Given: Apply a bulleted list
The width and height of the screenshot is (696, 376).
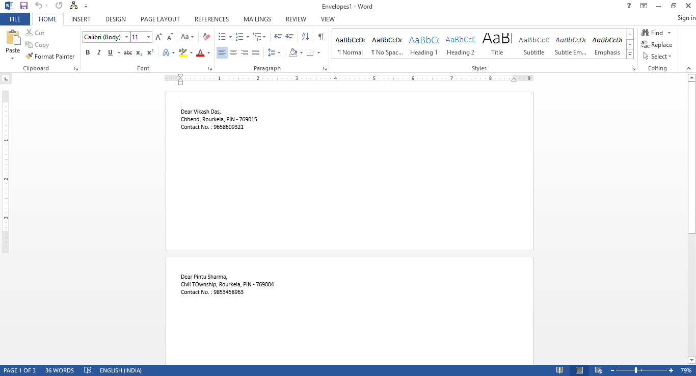Looking at the screenshot, I should pyautogui.click(x=222, y=37).
